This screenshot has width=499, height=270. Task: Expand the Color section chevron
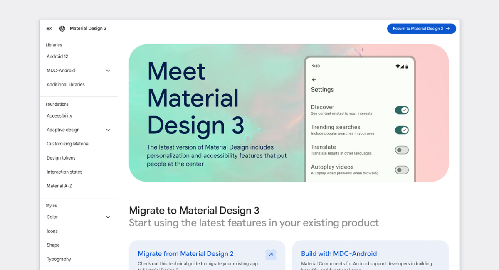pos(108,217)
